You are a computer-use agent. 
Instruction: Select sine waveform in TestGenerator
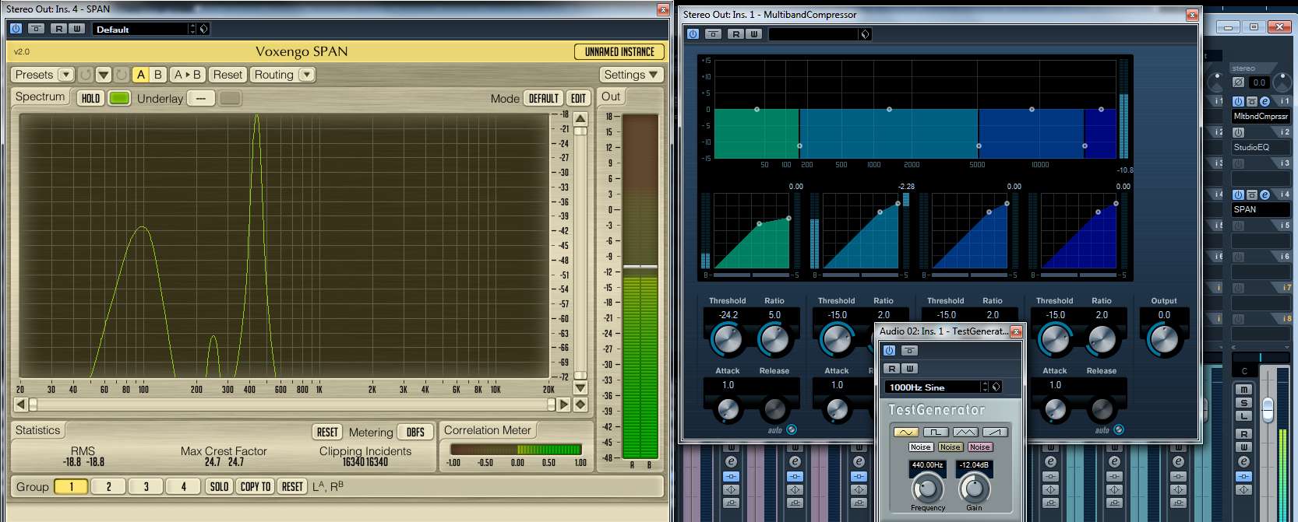point(905,432)
